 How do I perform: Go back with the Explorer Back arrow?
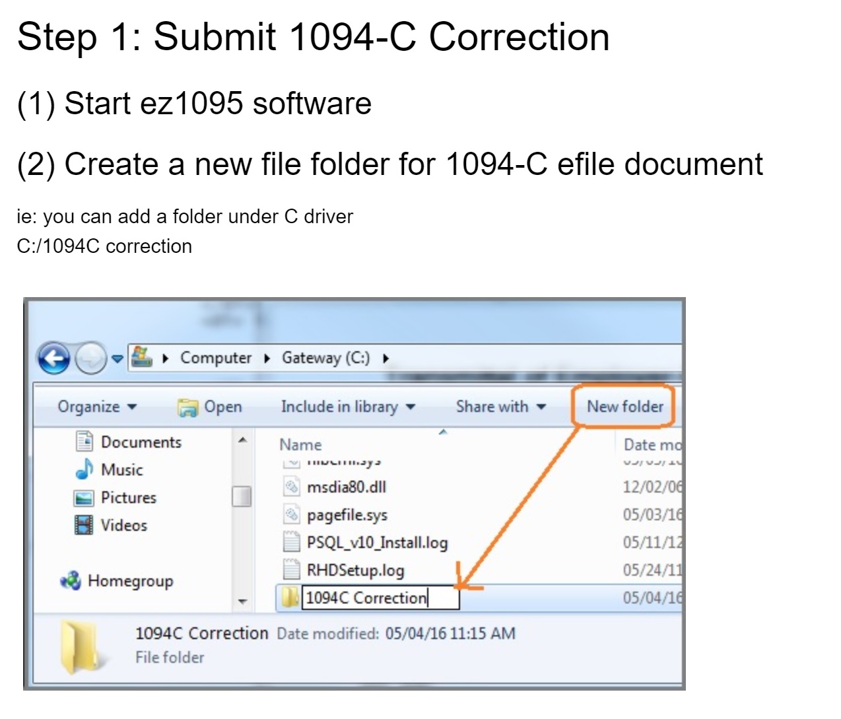click(x=54, y=359)
